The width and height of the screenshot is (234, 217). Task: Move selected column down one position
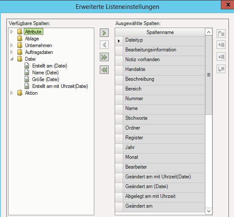click(x=221, y=56)
